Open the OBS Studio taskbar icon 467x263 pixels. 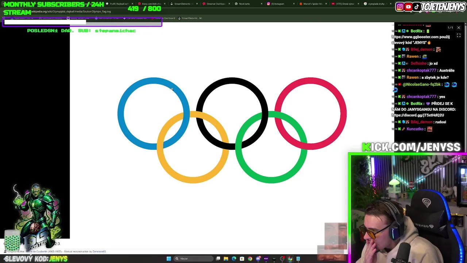[x=282, y=259]
